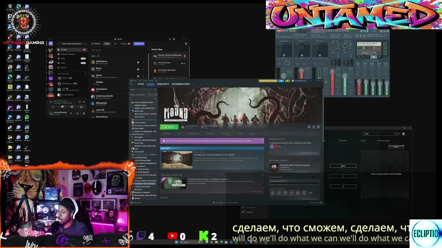Open UNTAMEDGAMING profile tab in Steam

(181, 84)
